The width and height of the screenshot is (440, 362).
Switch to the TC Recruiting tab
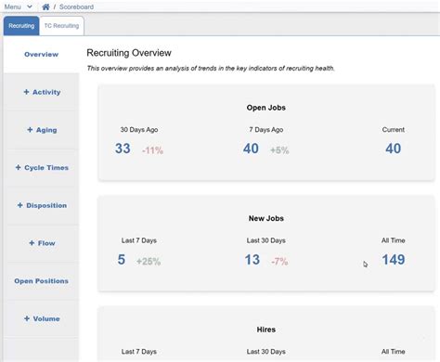[61, 26]
